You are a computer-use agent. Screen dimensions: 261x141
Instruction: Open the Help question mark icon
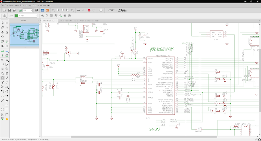[x=101, y=10]
